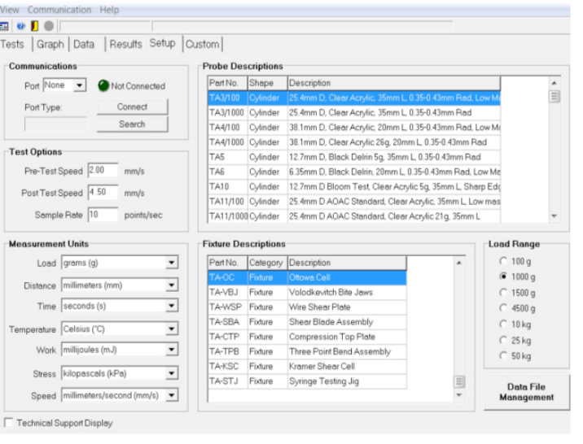This screenshot has height=444, width=583.
Task: Click the blue help question mark icon
Action: pos(21,26)
